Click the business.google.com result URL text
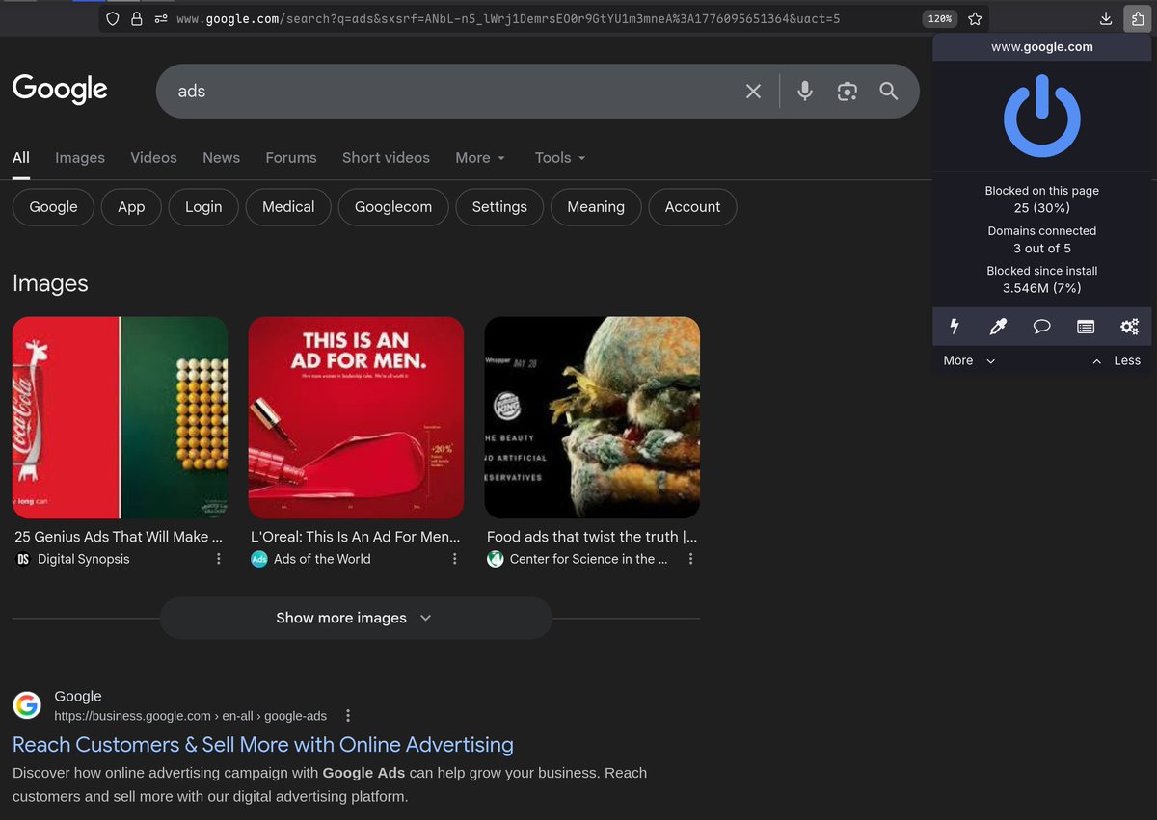Screen dimensions: 1157x820 pos(190,716)
